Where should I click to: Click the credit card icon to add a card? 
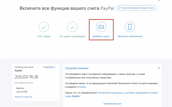coord(101,27)
